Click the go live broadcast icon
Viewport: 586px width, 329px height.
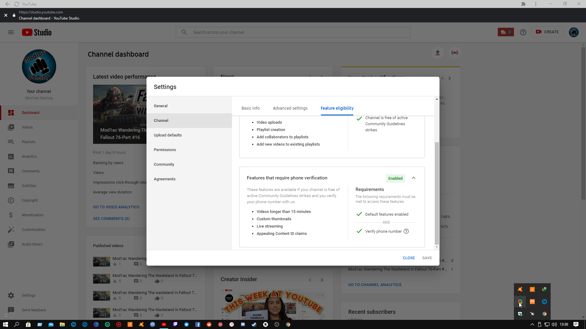[x=455, y=53]
